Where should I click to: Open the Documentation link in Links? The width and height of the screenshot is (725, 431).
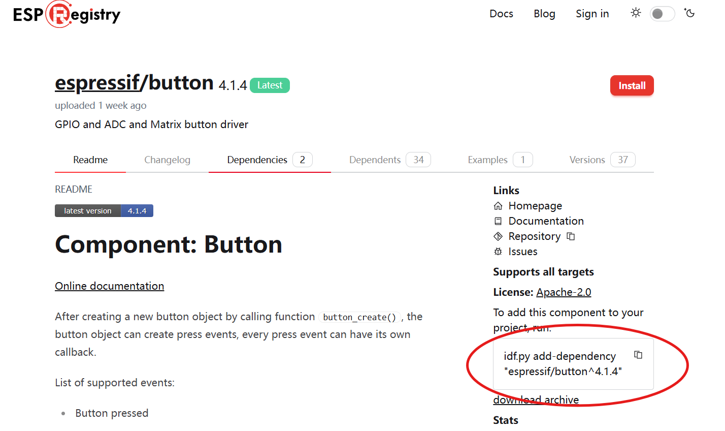(546, 221)
